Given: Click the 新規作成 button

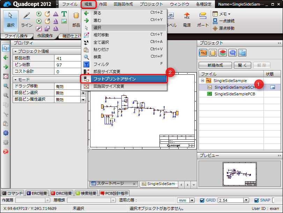Looking at the screenshot, I should coord(215,65).
